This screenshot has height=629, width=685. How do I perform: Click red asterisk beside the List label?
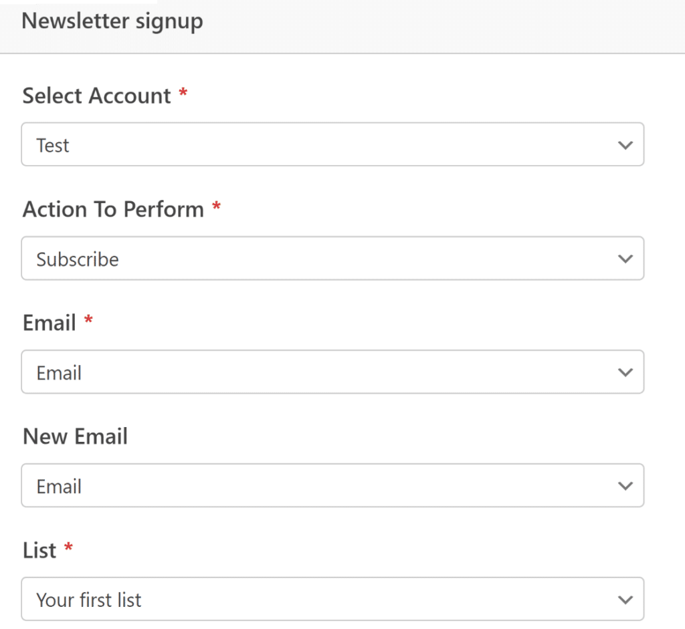pos(68,548)
